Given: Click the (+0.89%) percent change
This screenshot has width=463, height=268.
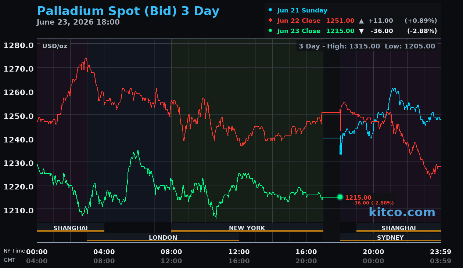Looking at the screenshot, I should click(421, 21).
